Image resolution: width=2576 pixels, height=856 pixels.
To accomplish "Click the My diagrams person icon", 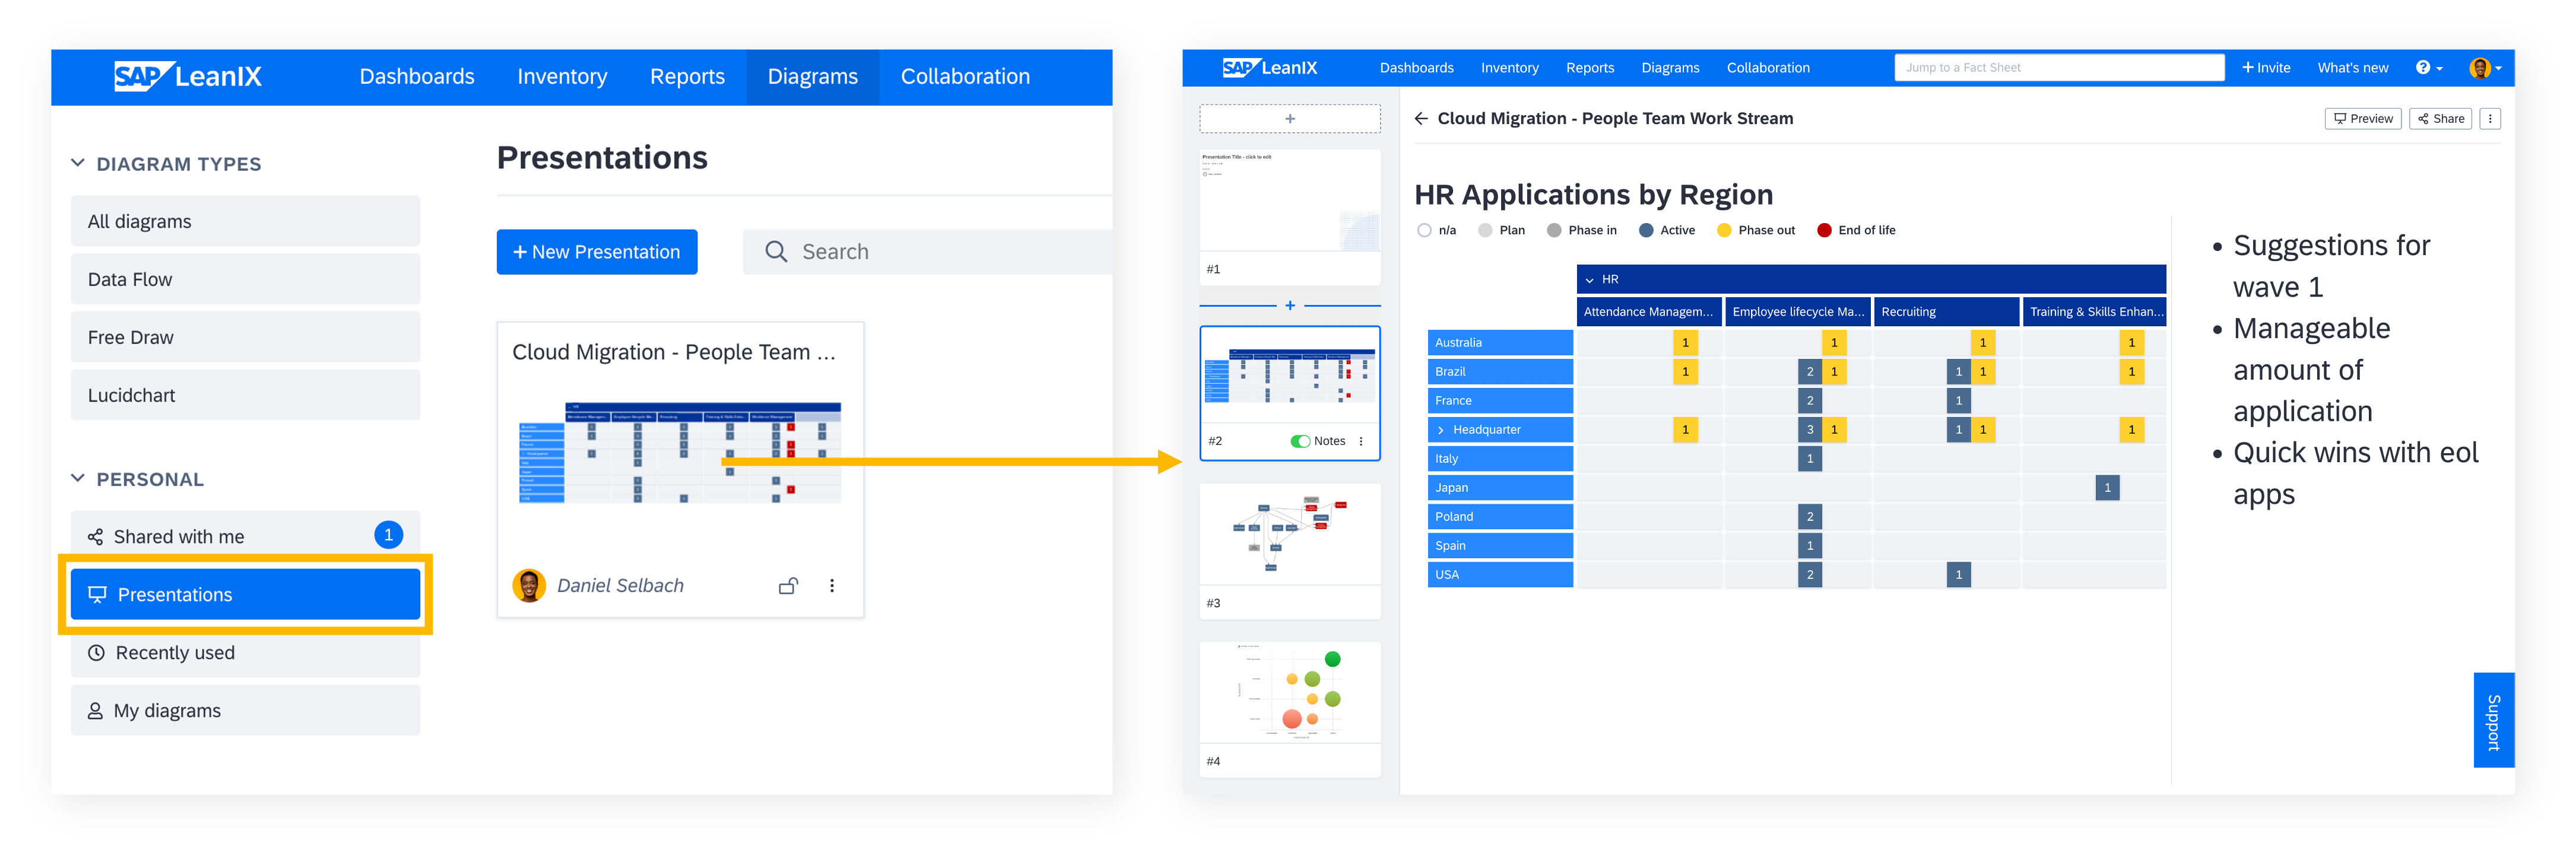I will pyautogui.click(x=95, y=711).
